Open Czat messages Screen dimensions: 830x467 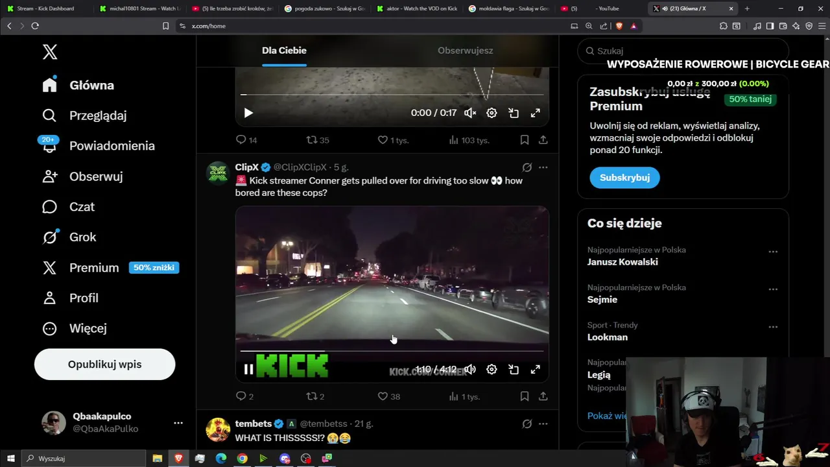pos(69,207)
